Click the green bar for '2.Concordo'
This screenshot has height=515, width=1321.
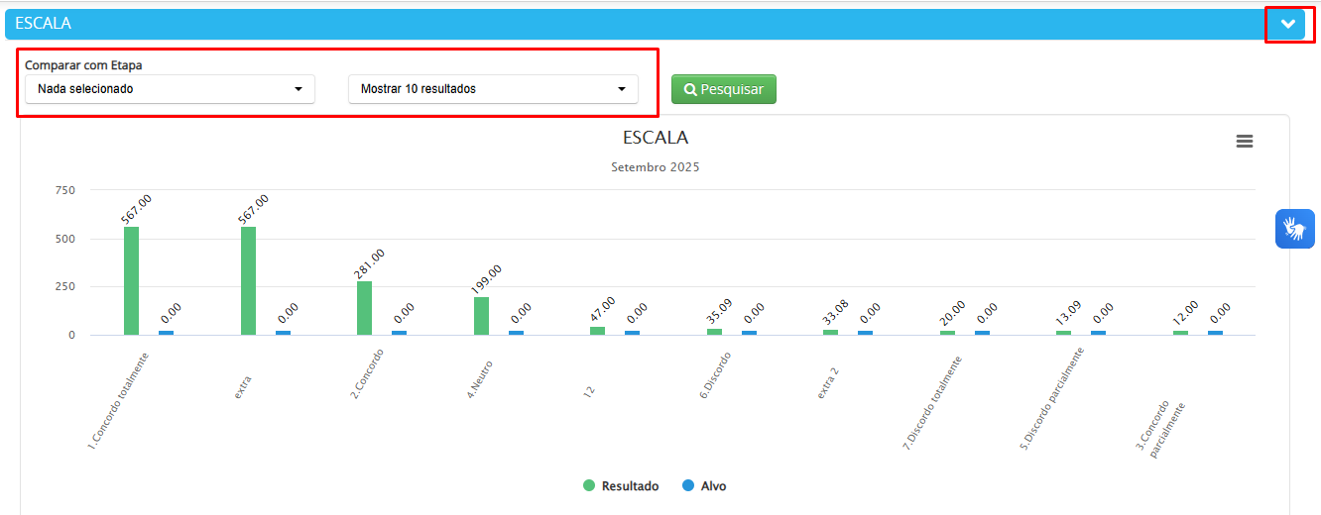[x=364, y=308]
